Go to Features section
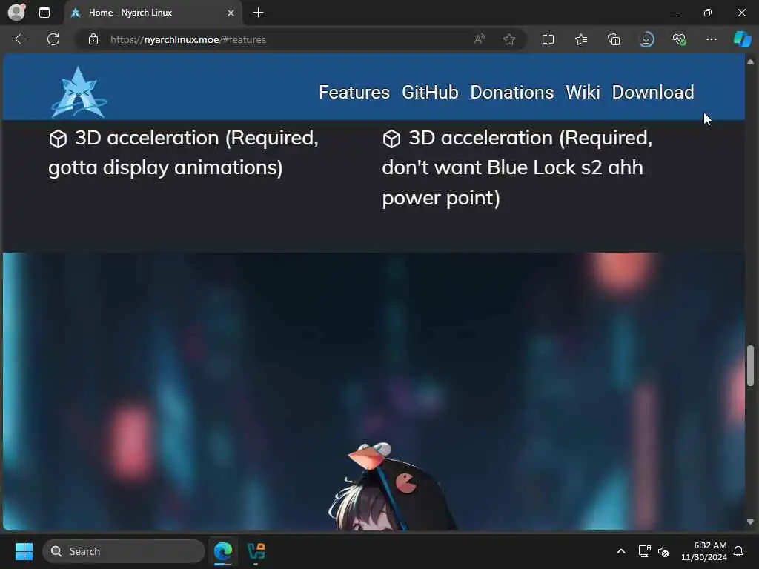The width and height of the screenshot is (759, 569). [354, 92]
